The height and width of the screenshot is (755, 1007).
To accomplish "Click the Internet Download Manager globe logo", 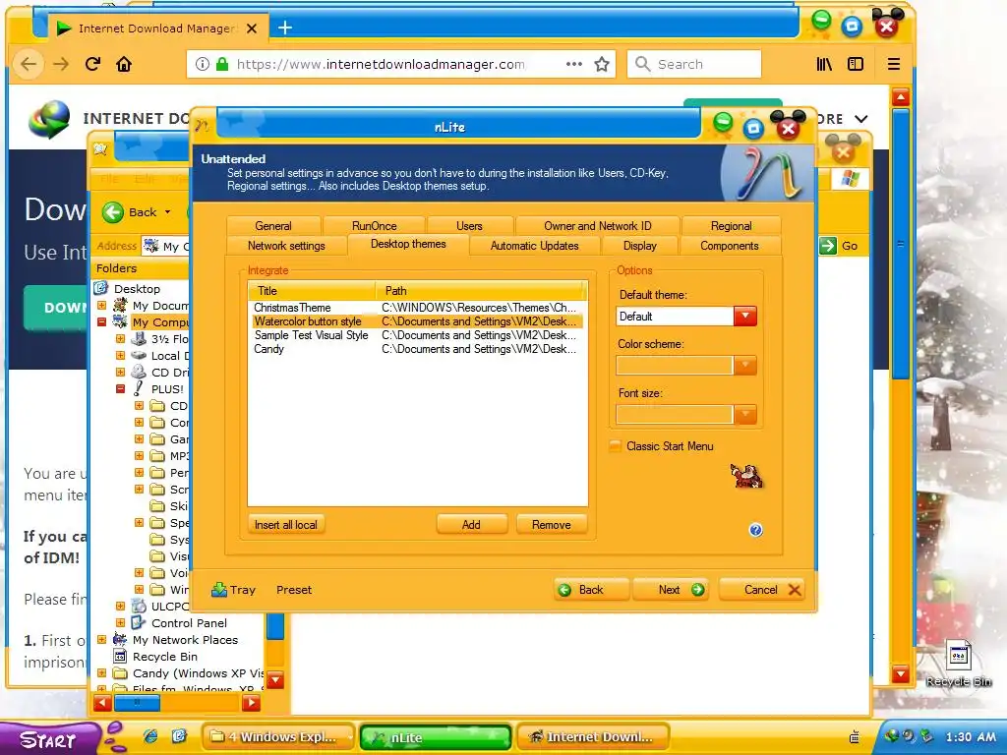I will point(49,119).
